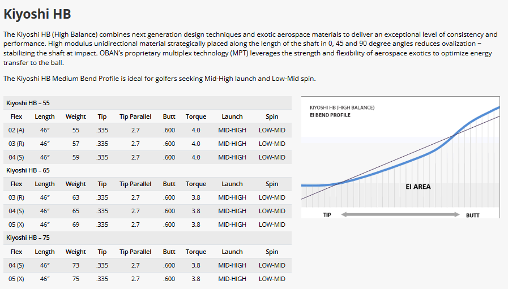Click the 02 (A) flex cell
The height and width of the screenshot is (289, 508).
[16, 130]
